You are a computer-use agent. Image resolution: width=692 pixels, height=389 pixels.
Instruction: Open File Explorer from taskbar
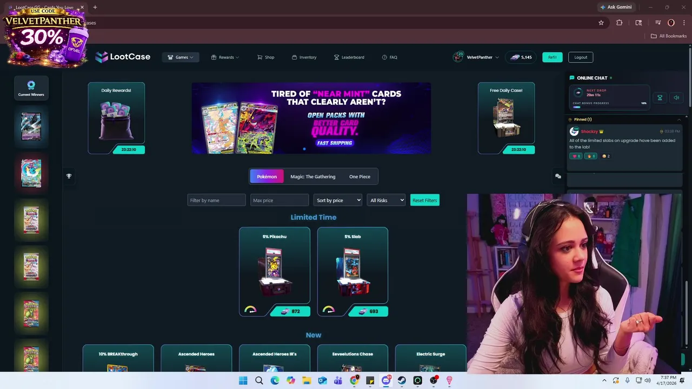[x=307, y=380]
